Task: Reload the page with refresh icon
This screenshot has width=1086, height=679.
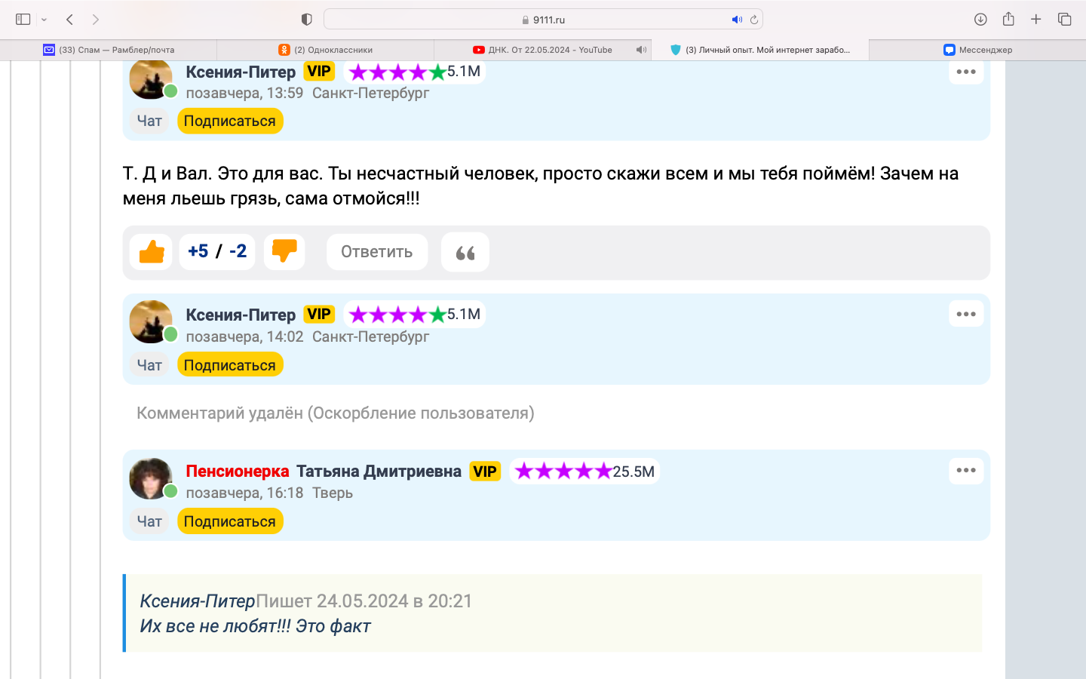Action: pyautogui.click(x=753, y=20)
